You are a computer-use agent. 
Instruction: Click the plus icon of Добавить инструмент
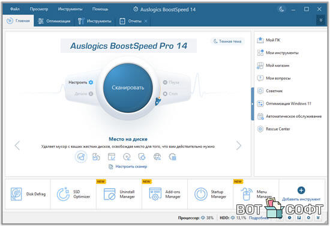click(x=301, y=191)
